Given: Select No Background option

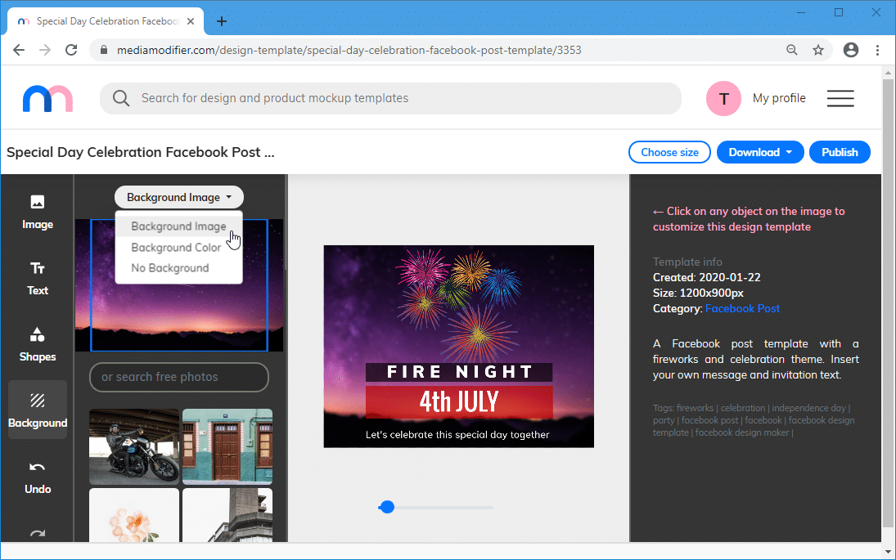Looking at the screenshot, I should coord(169,268).
